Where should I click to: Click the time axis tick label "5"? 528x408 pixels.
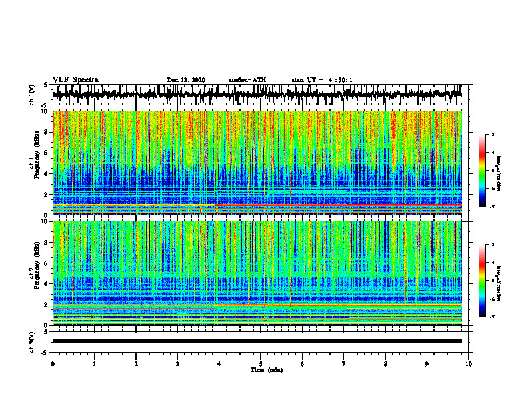tap(261, 364)
